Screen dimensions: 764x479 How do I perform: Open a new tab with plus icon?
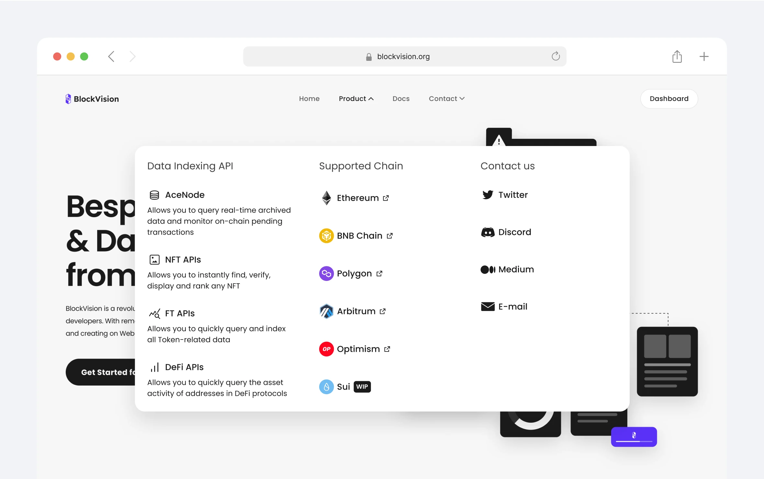click(704, 57)
